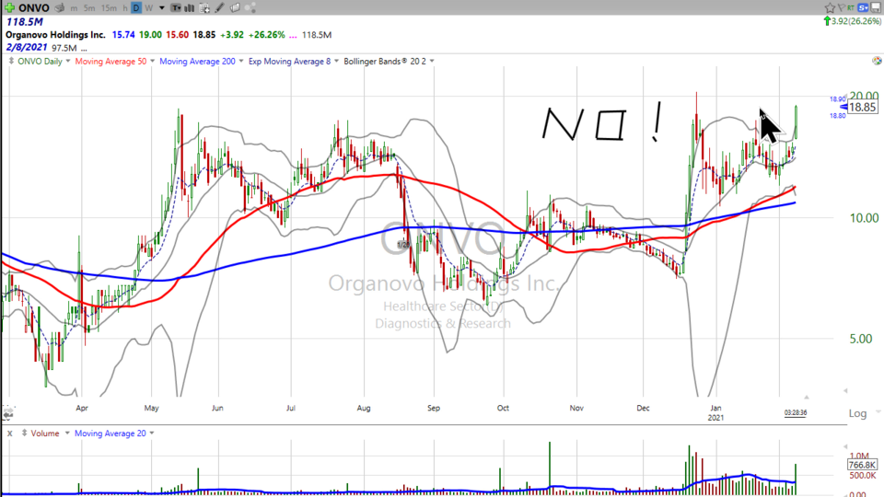This screenshot has width=884, height=497.
Task: Click the Moving Average 200 label
Action: point(197,62)
